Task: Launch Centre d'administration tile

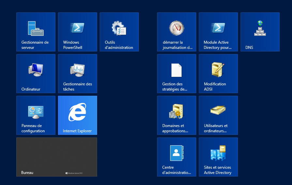Action: [177, 157]
